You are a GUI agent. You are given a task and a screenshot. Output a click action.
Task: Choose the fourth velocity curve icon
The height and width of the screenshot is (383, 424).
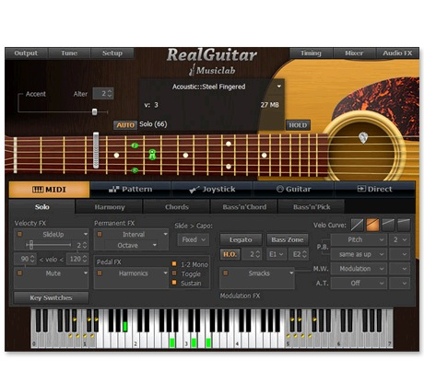point(404,226)
